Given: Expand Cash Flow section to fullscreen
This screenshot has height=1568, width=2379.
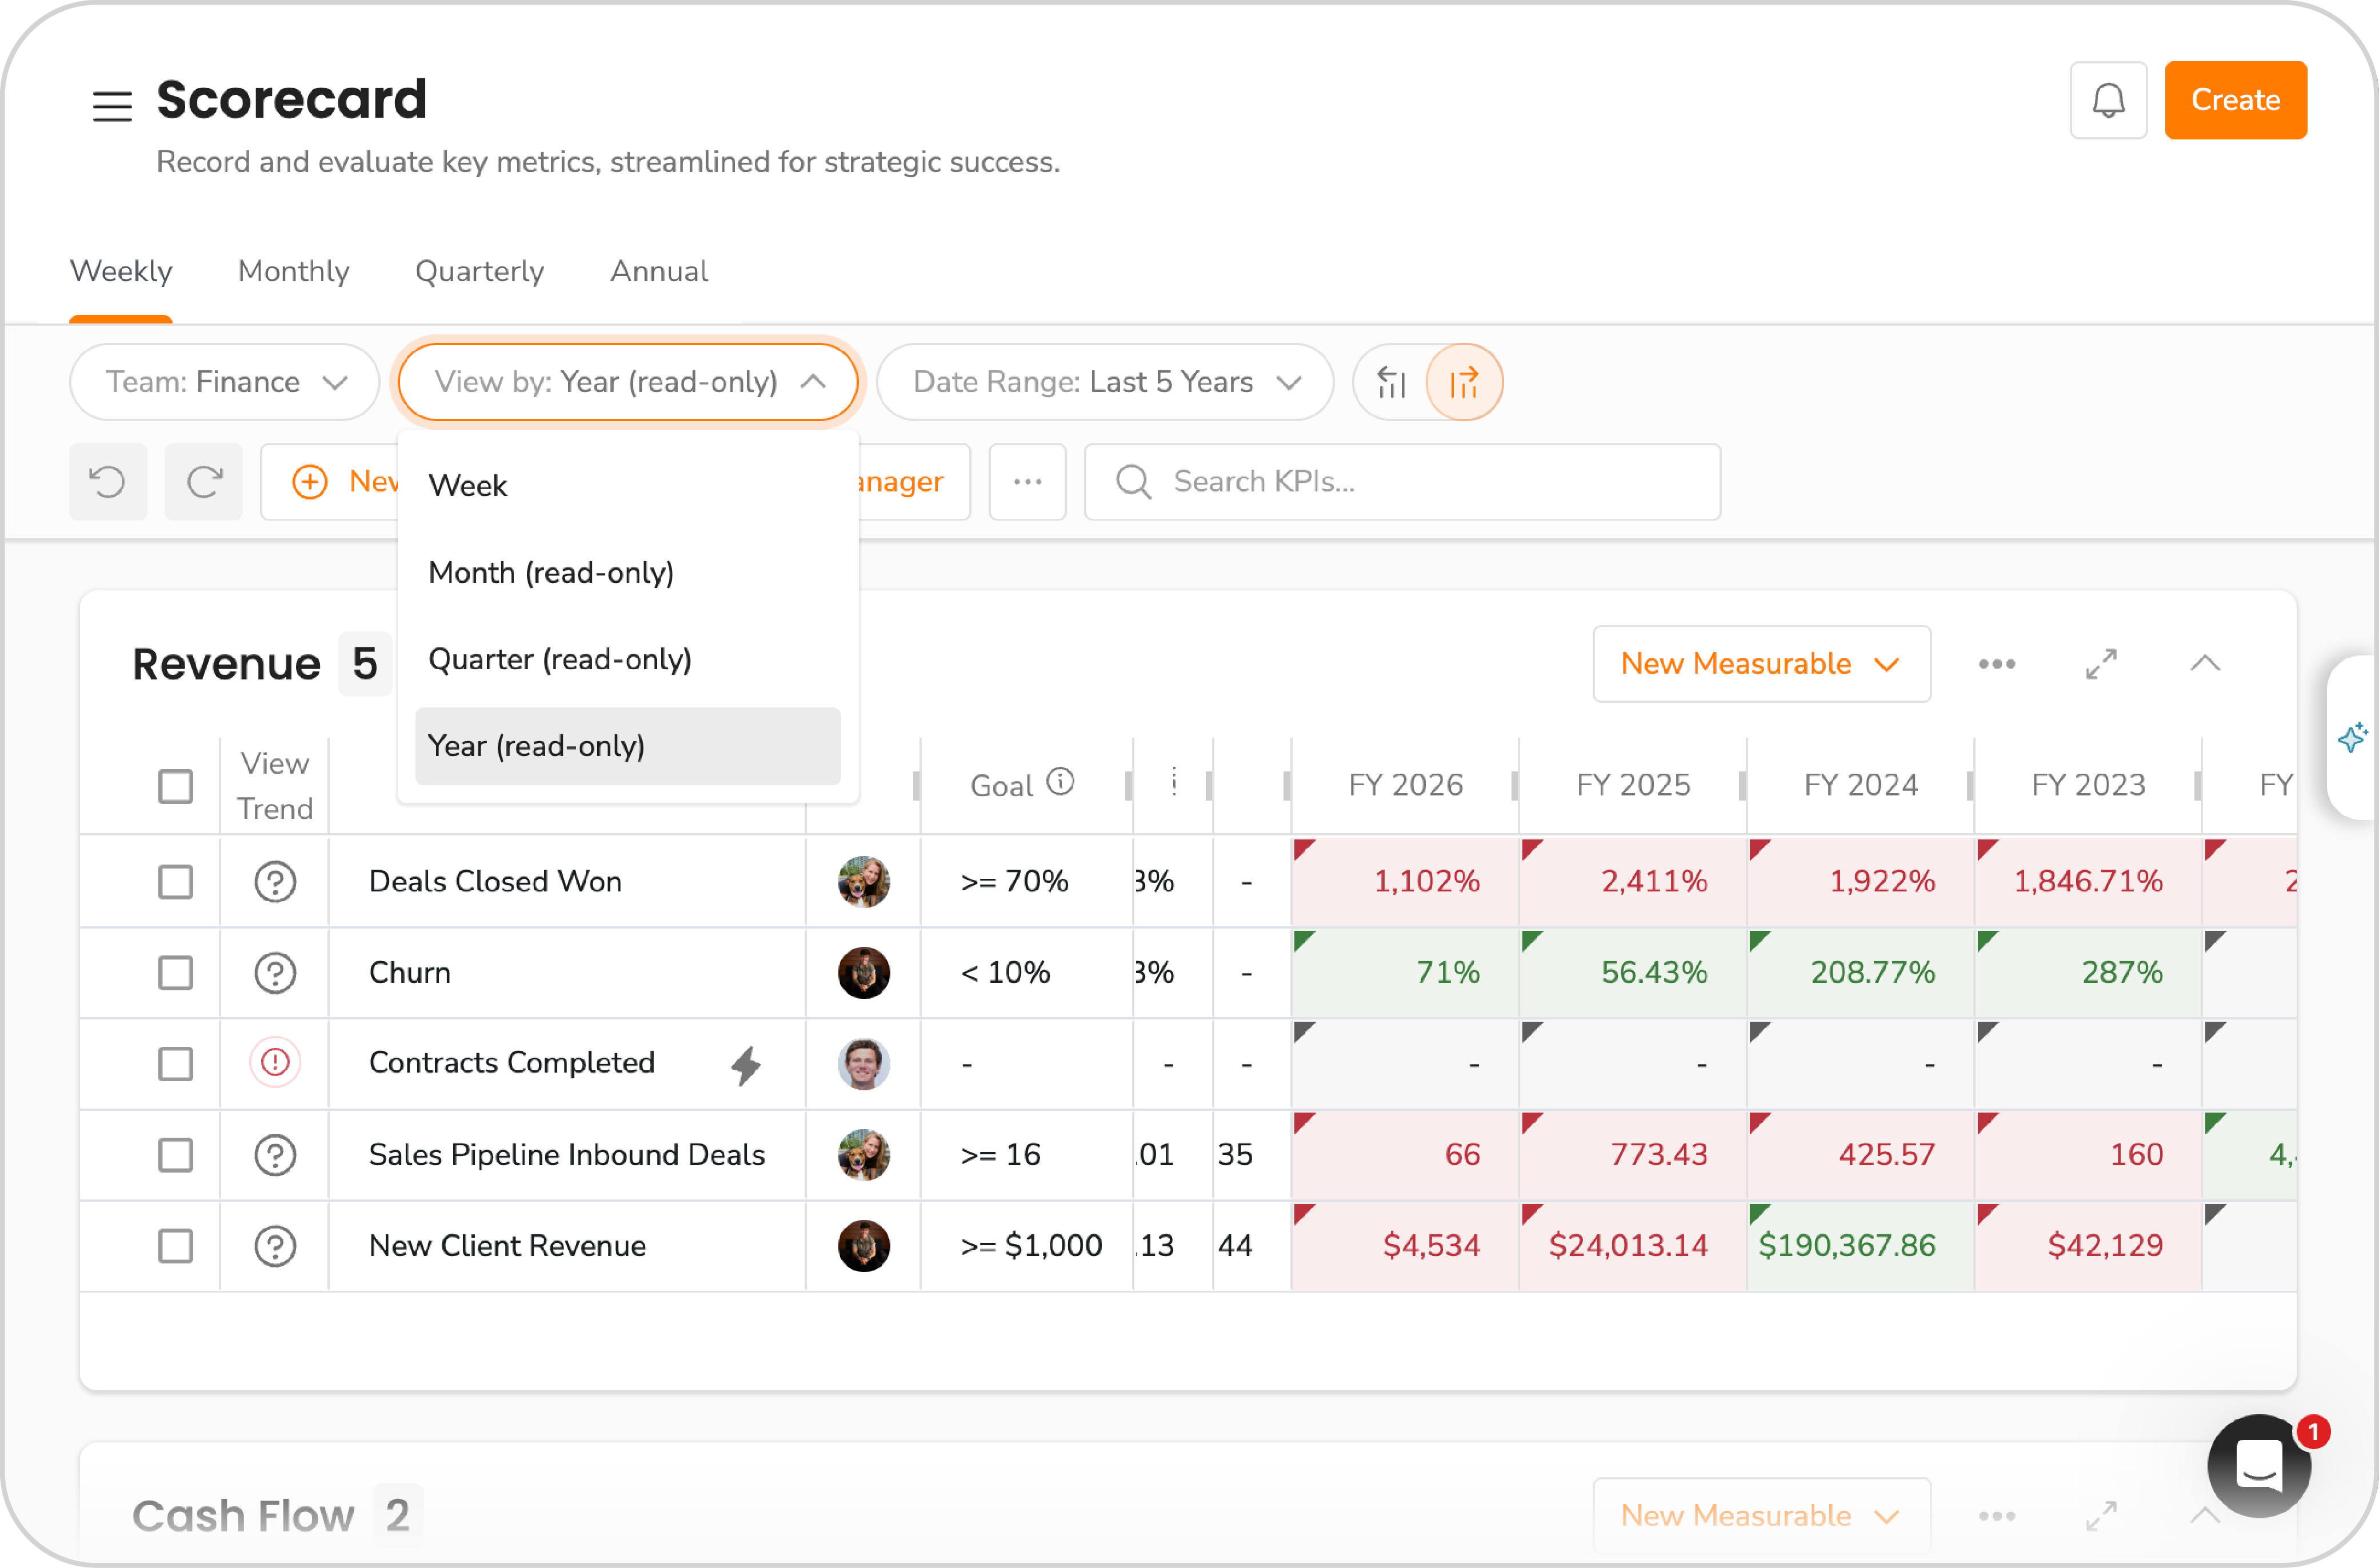Looking at the screenshot, I should tap(2100, 1516).
